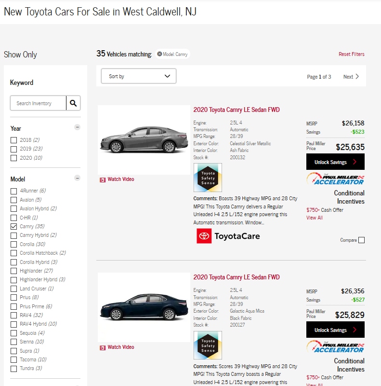
Task: Click Toyota Safety Sense badge for stock 200132
Action: coord(208,178)
